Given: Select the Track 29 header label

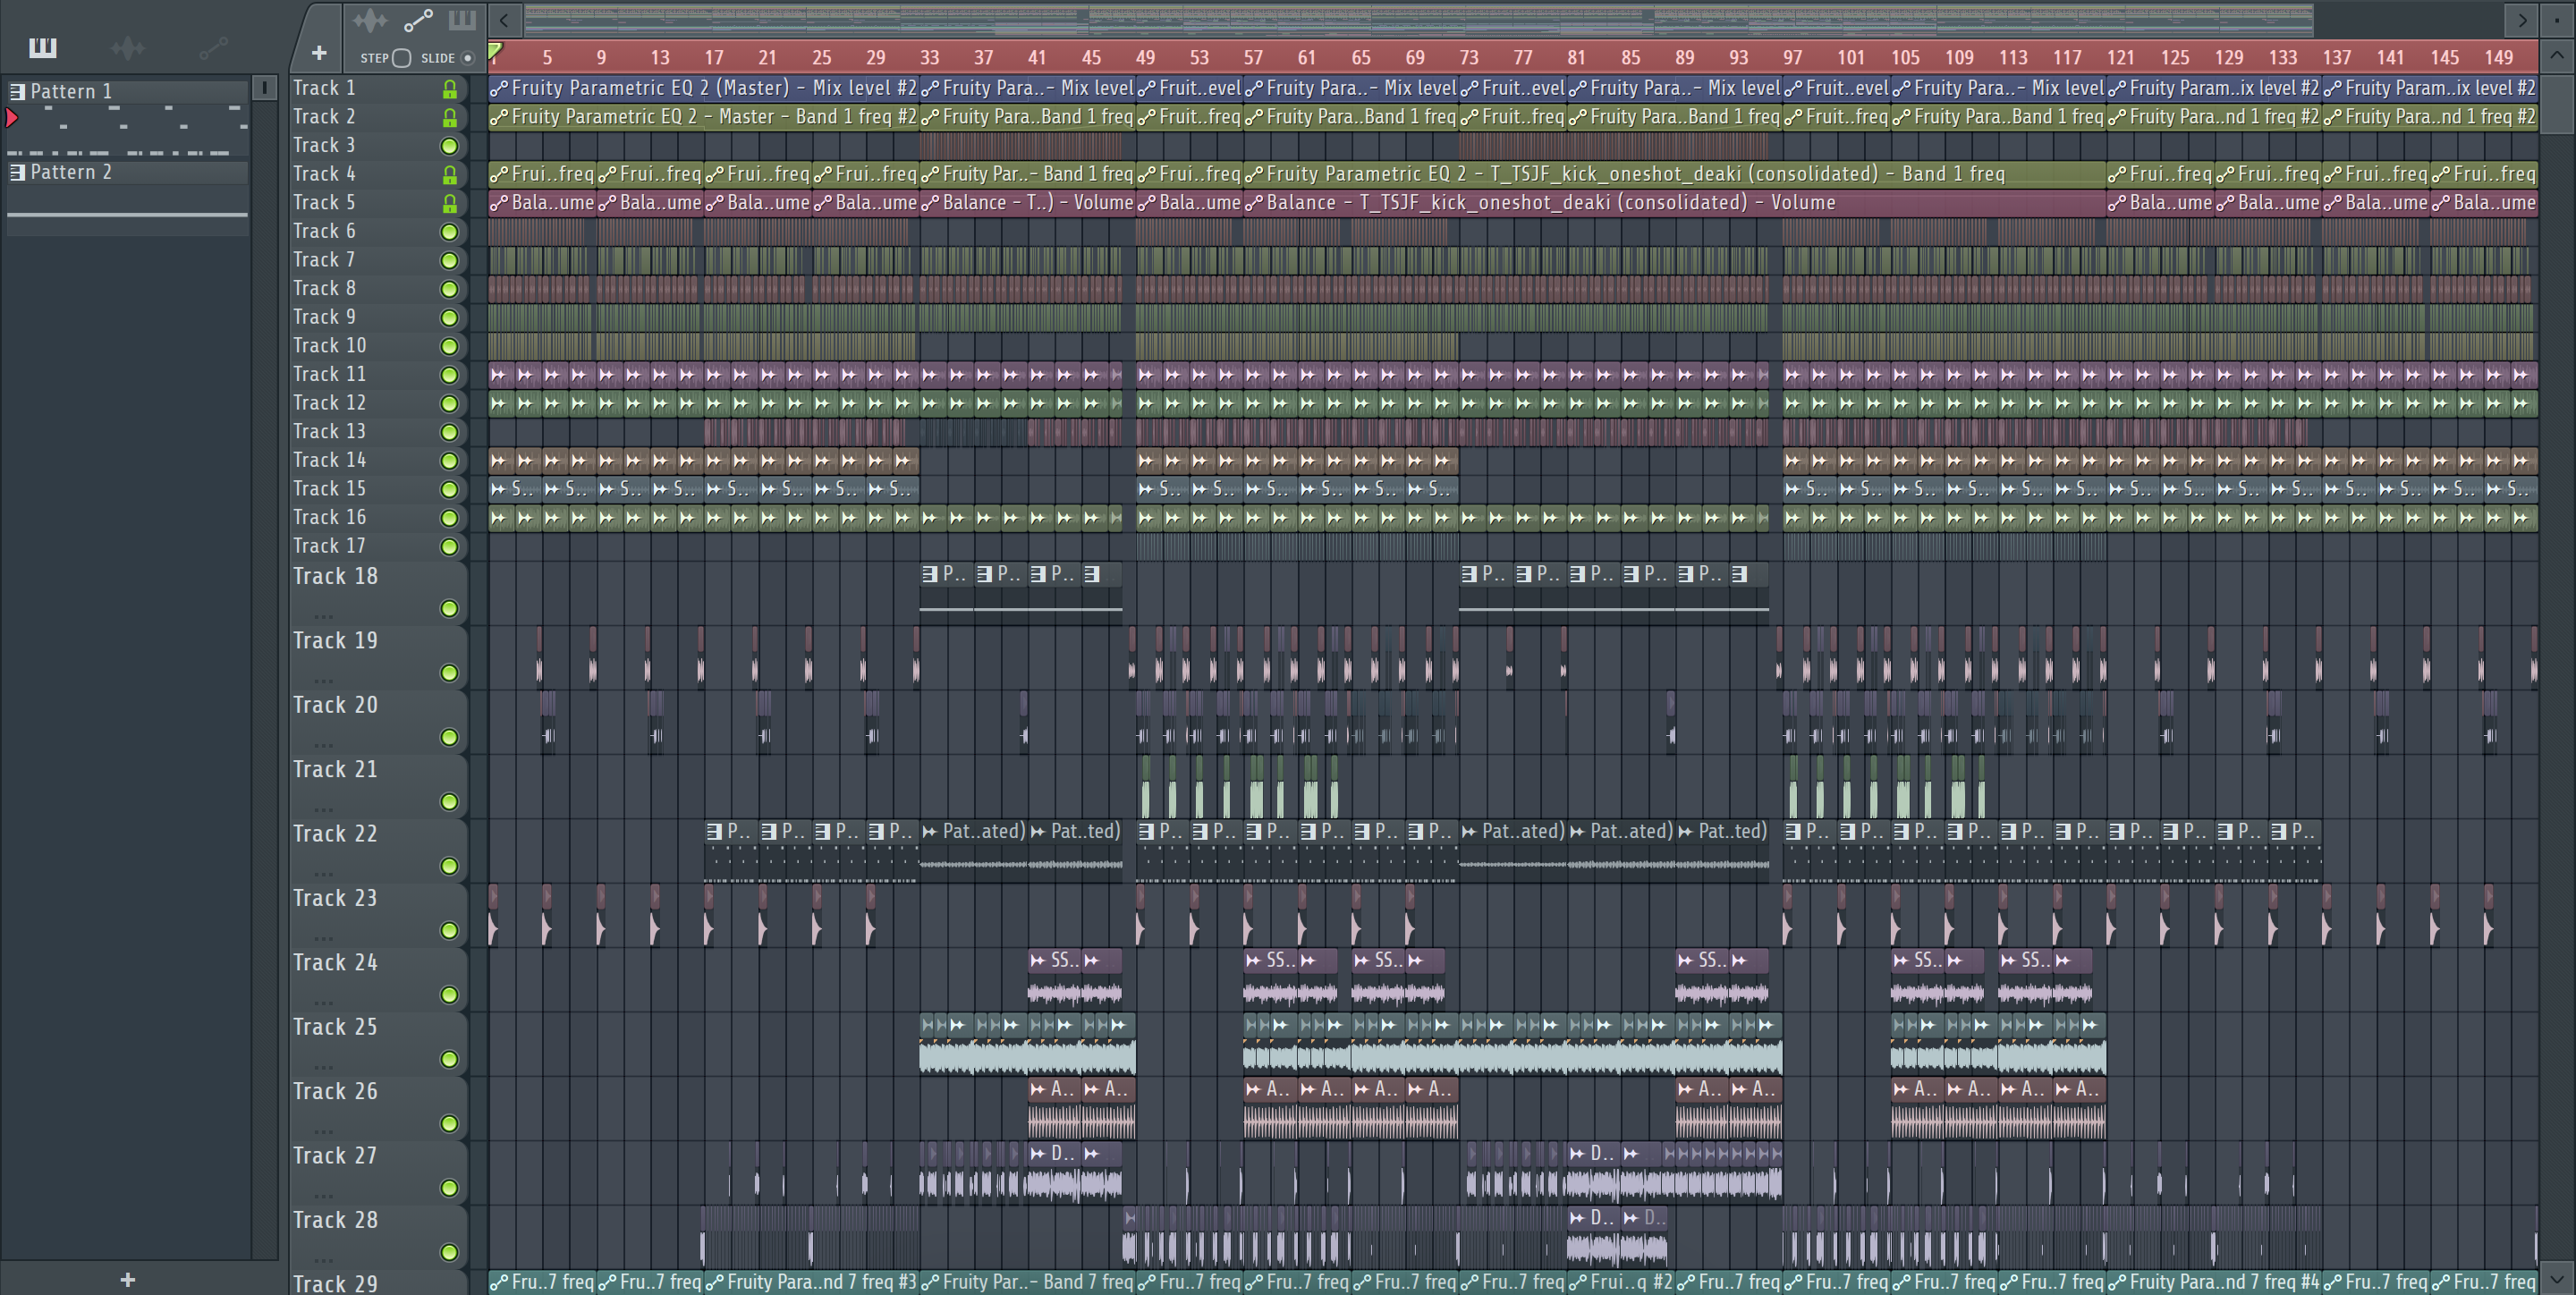Looking at the screenshot, I should [x=335, y=1283].
